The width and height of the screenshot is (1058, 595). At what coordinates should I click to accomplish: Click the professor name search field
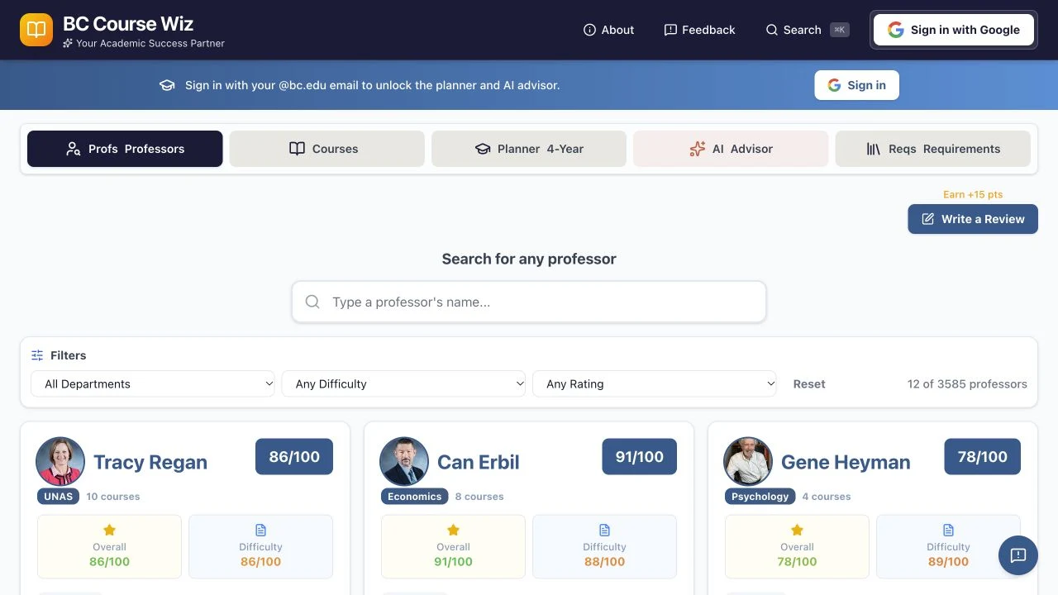529,302
